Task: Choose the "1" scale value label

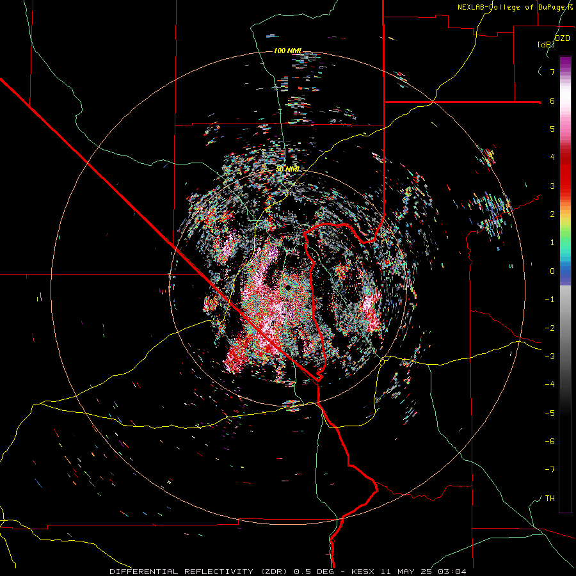Action: 552,243
